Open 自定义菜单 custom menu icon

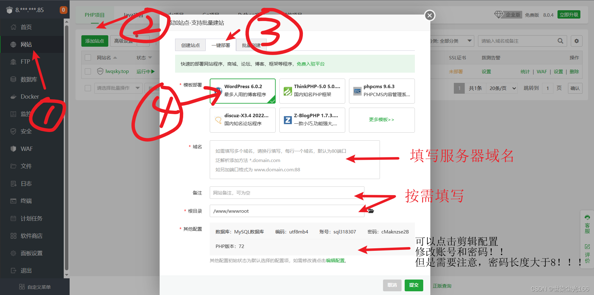pyautogui.click(x=22, y=287)
